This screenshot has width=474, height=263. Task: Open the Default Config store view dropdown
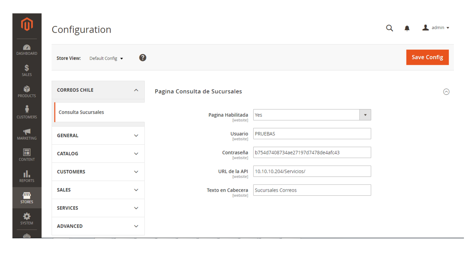106,59
